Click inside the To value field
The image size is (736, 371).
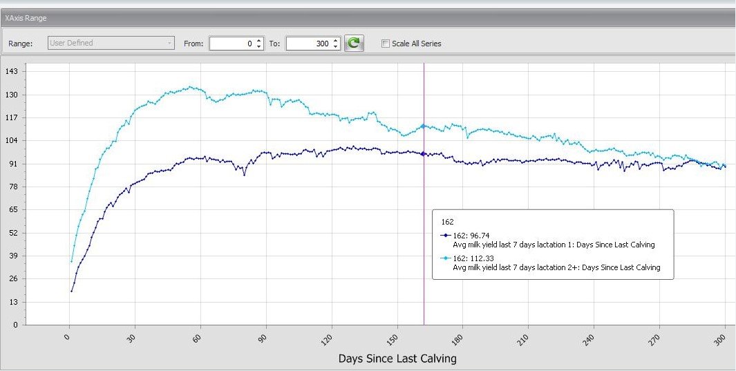(308, 44)
